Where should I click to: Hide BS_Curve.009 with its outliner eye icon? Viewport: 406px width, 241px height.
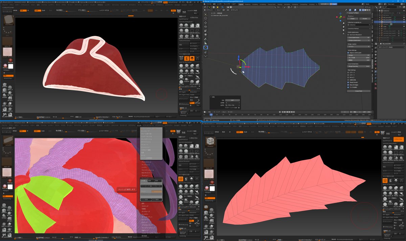tap(404, 22)
